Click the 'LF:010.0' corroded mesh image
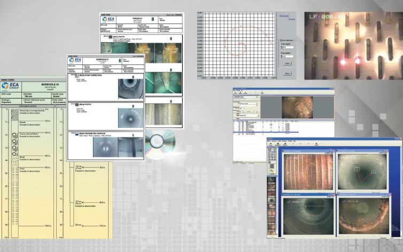This screenshot has height=252, width=403. [x=363, y=216]
